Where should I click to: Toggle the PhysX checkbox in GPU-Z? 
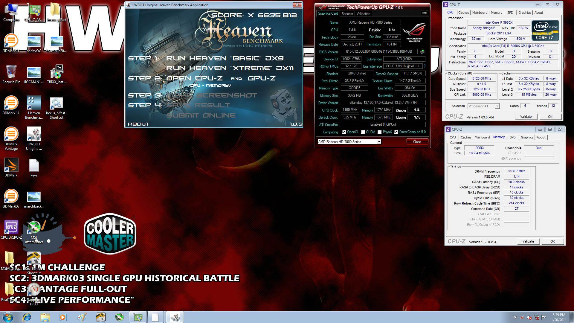[x=379, y=132]
